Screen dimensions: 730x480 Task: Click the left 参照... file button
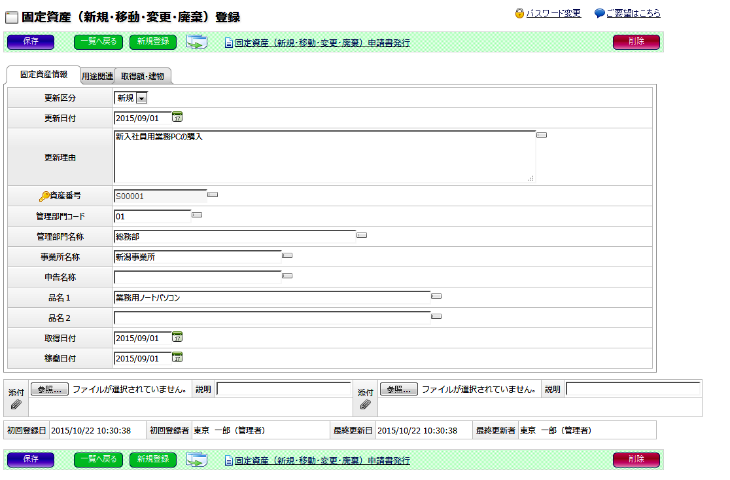[x=49, y=389]
